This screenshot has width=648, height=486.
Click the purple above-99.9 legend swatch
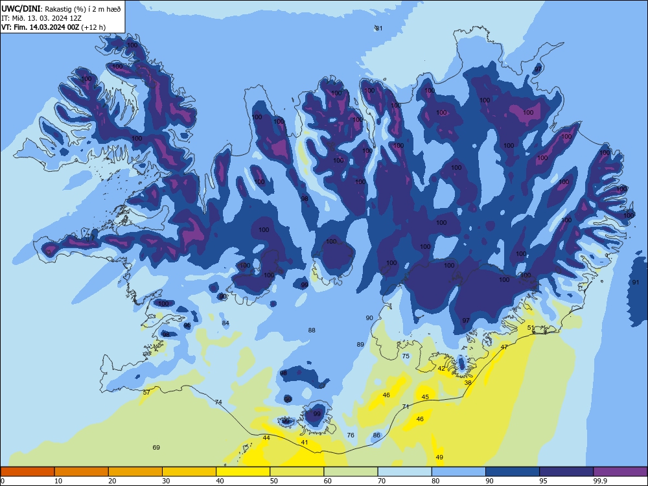click(x=620, y=472)
